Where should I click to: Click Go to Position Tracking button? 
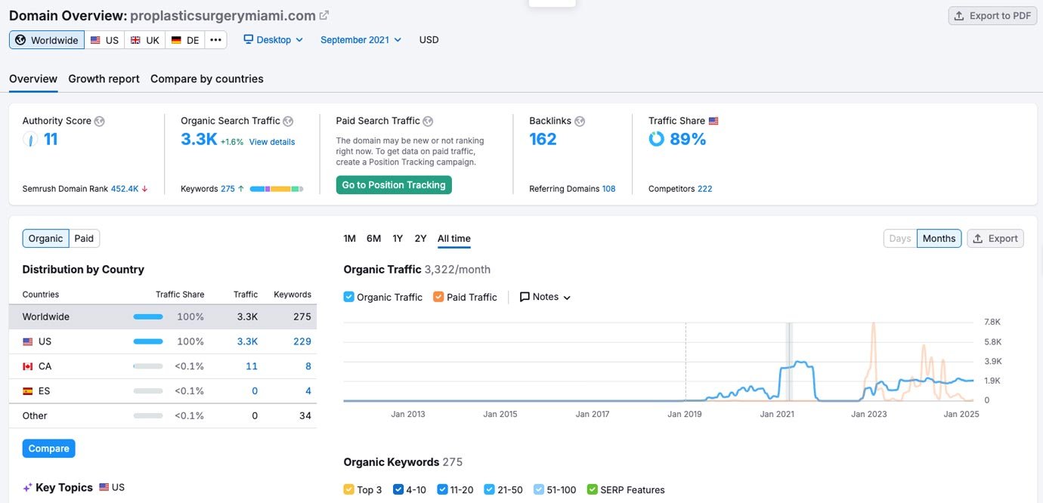[x=394, y=185]
